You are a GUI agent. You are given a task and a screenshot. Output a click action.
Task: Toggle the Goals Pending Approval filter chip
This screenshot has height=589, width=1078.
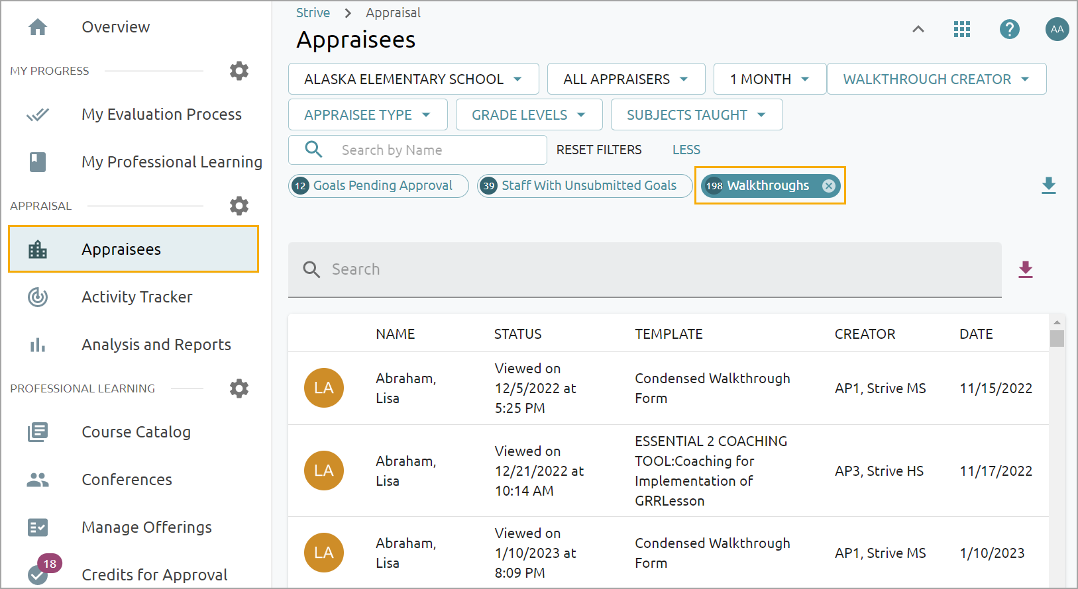pyautogui.click(x=378, y=186)
